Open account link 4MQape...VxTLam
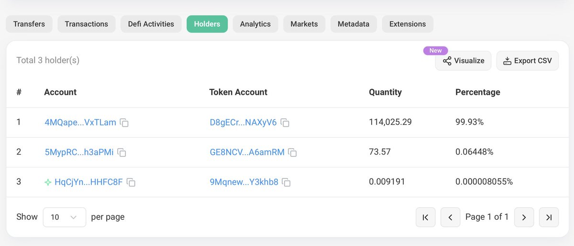 point(80,123)
